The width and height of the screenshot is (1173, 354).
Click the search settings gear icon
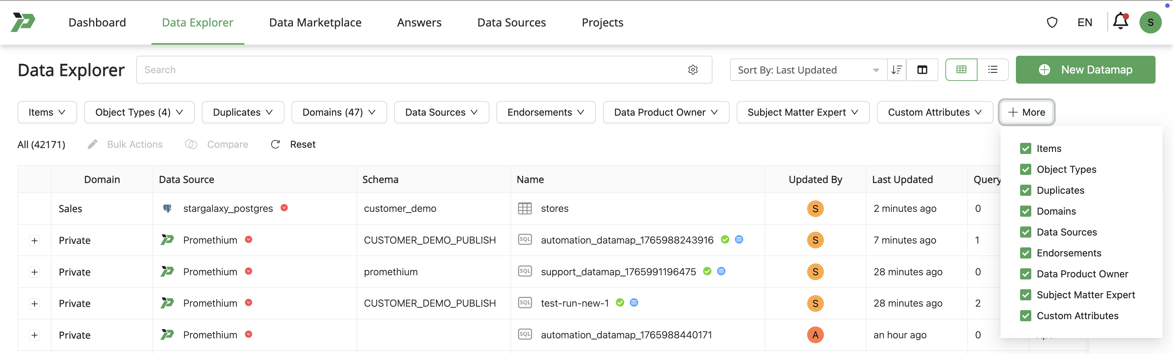pos(693,70)
